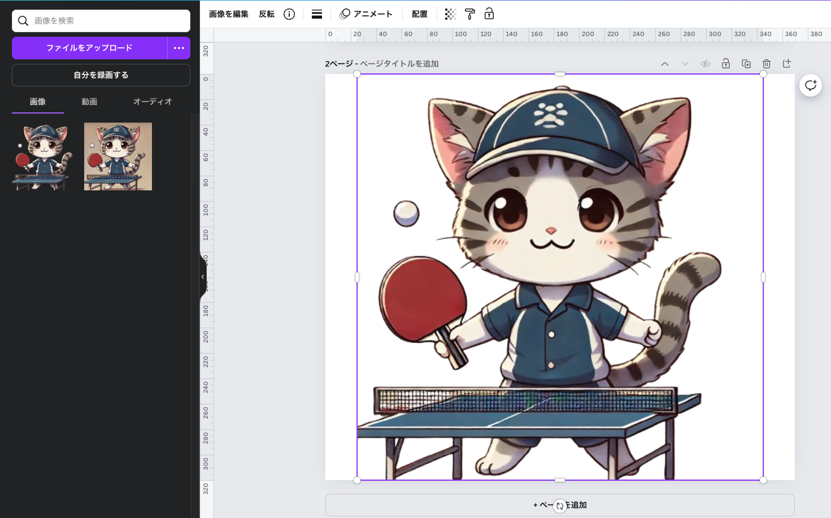Click the left-side crop handle of image
The image size is (831, 518).
[x=357, y=277]
